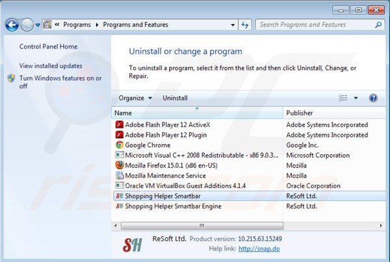Open help with the blue question icon

click(373, 98)
